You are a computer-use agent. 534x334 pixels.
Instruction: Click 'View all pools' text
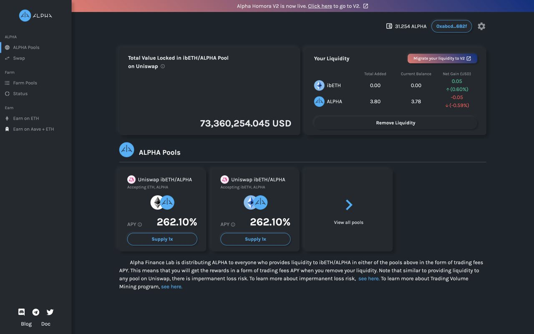click(349, 223)
